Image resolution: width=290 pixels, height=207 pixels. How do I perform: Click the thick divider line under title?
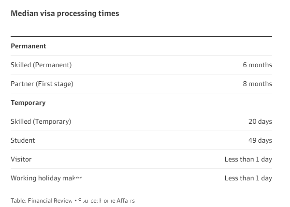click(141, 36)
